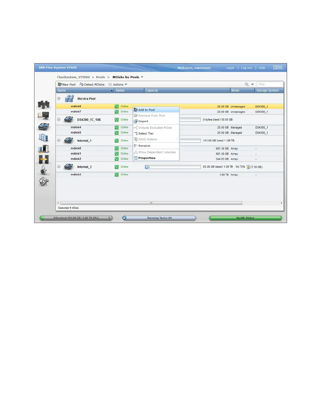Choose Rename from the context menu
Image resolution: width=322 pixels, height=417 pixels.
156,146
